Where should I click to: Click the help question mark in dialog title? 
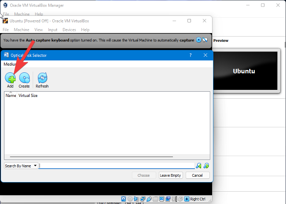(x=191, y=55)
